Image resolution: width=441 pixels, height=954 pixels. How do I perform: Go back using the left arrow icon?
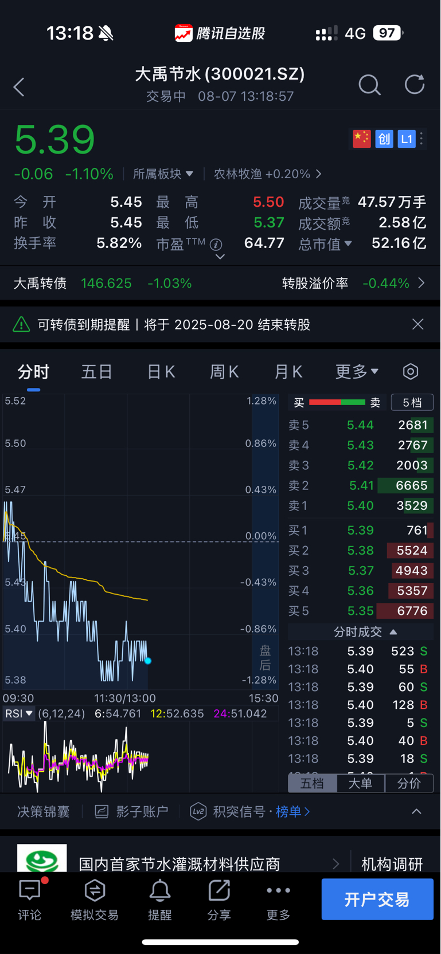[x=19, y=87]
